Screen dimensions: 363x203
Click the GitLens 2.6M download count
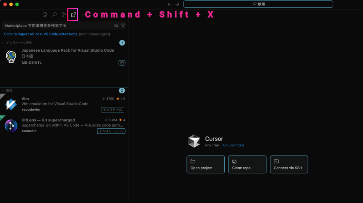[x=111, y=120]
